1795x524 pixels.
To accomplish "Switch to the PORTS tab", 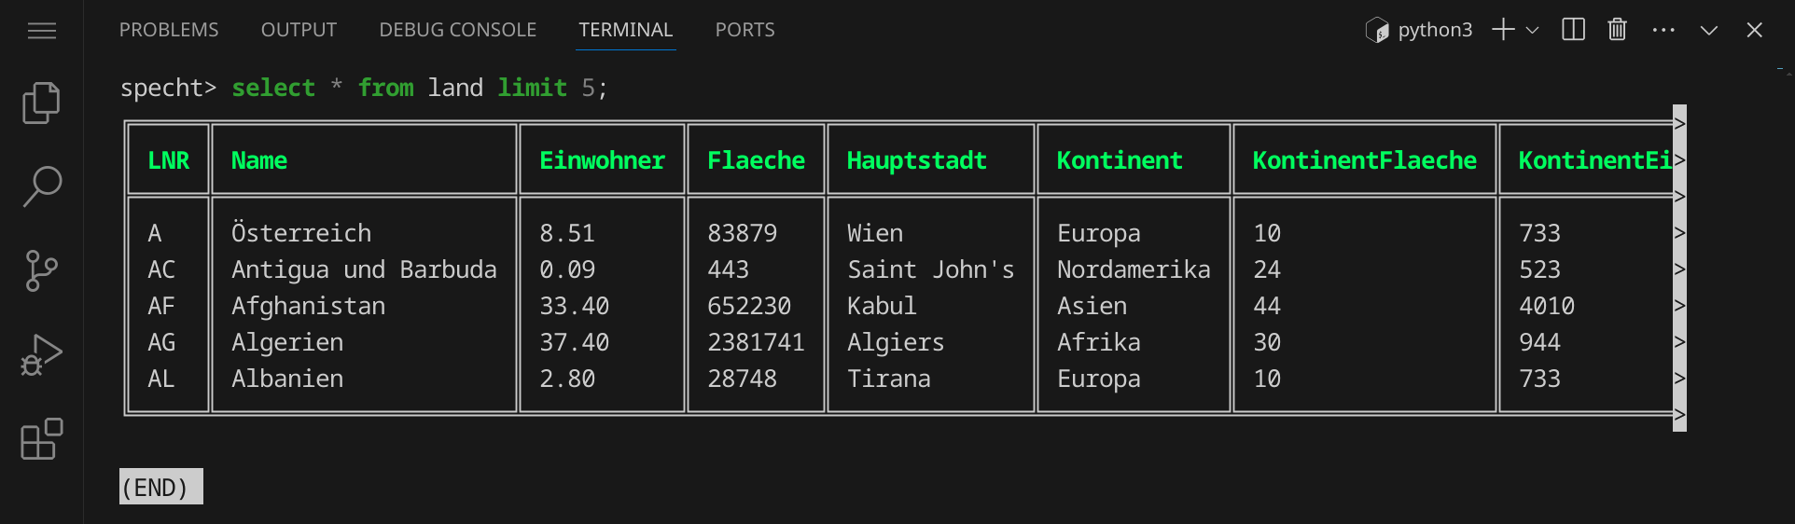I will click(744, 30).
